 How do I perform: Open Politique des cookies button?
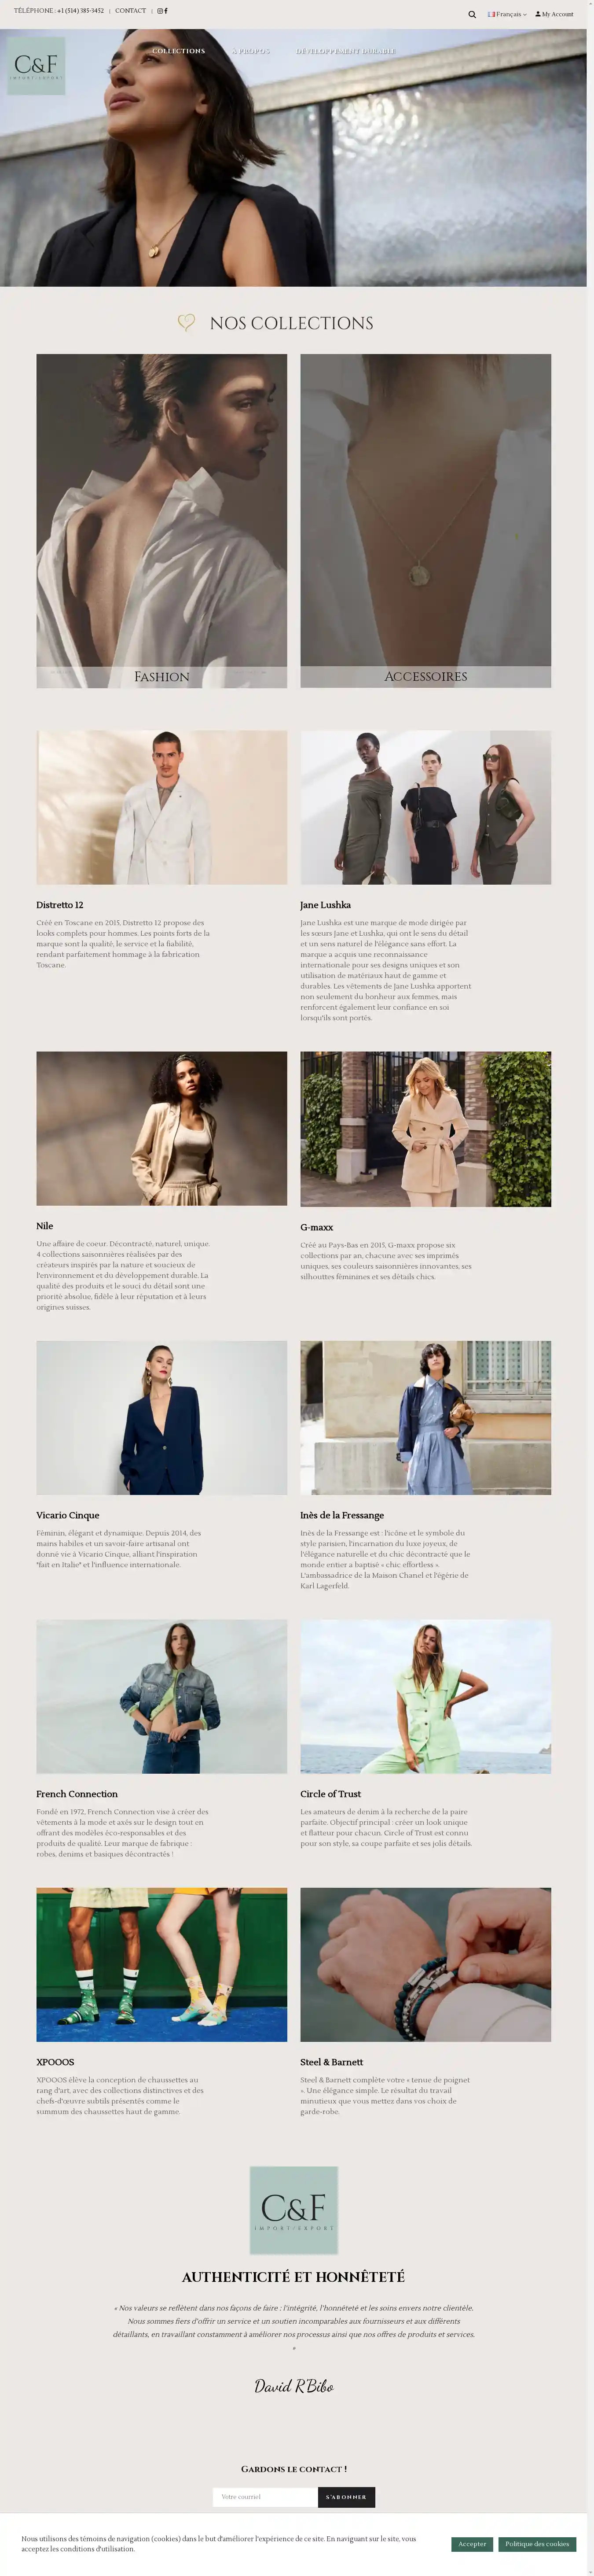pos(537,2543)
